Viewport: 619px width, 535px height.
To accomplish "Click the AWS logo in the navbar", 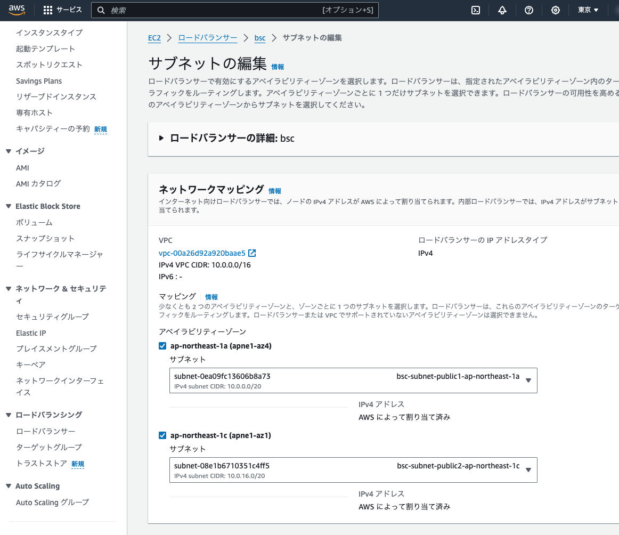I will point(17,10).
